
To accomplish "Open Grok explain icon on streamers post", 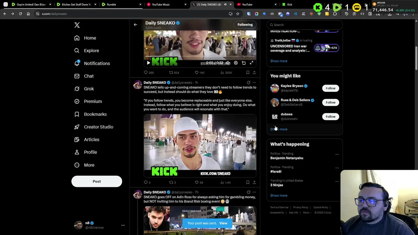I will (249, 83).
